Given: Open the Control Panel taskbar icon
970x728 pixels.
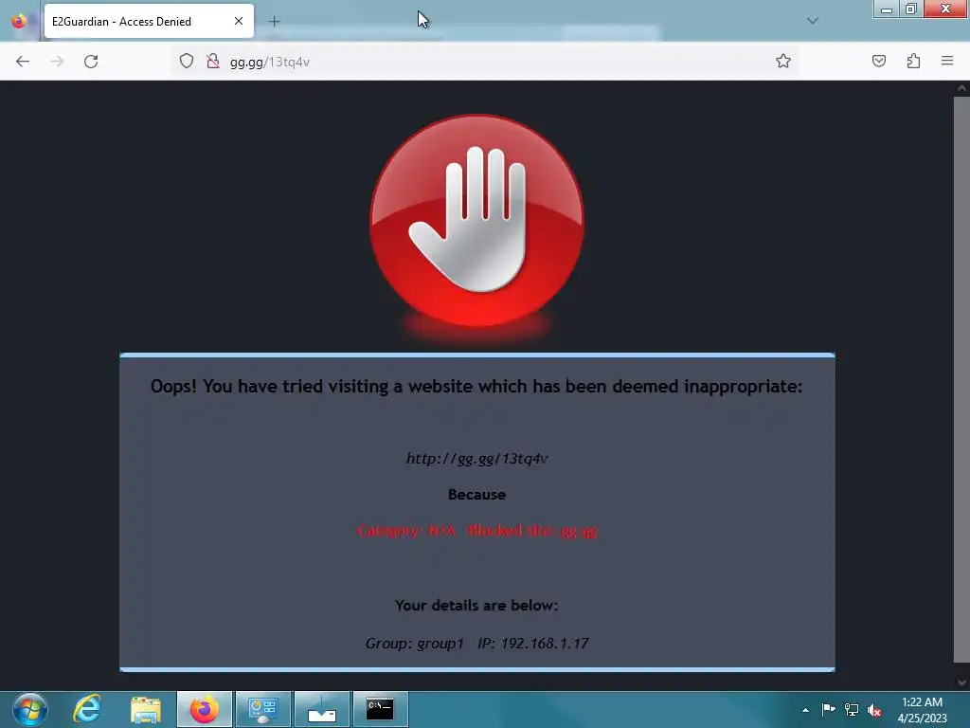Looking at the screenshot, I should (x=263, y=709).
